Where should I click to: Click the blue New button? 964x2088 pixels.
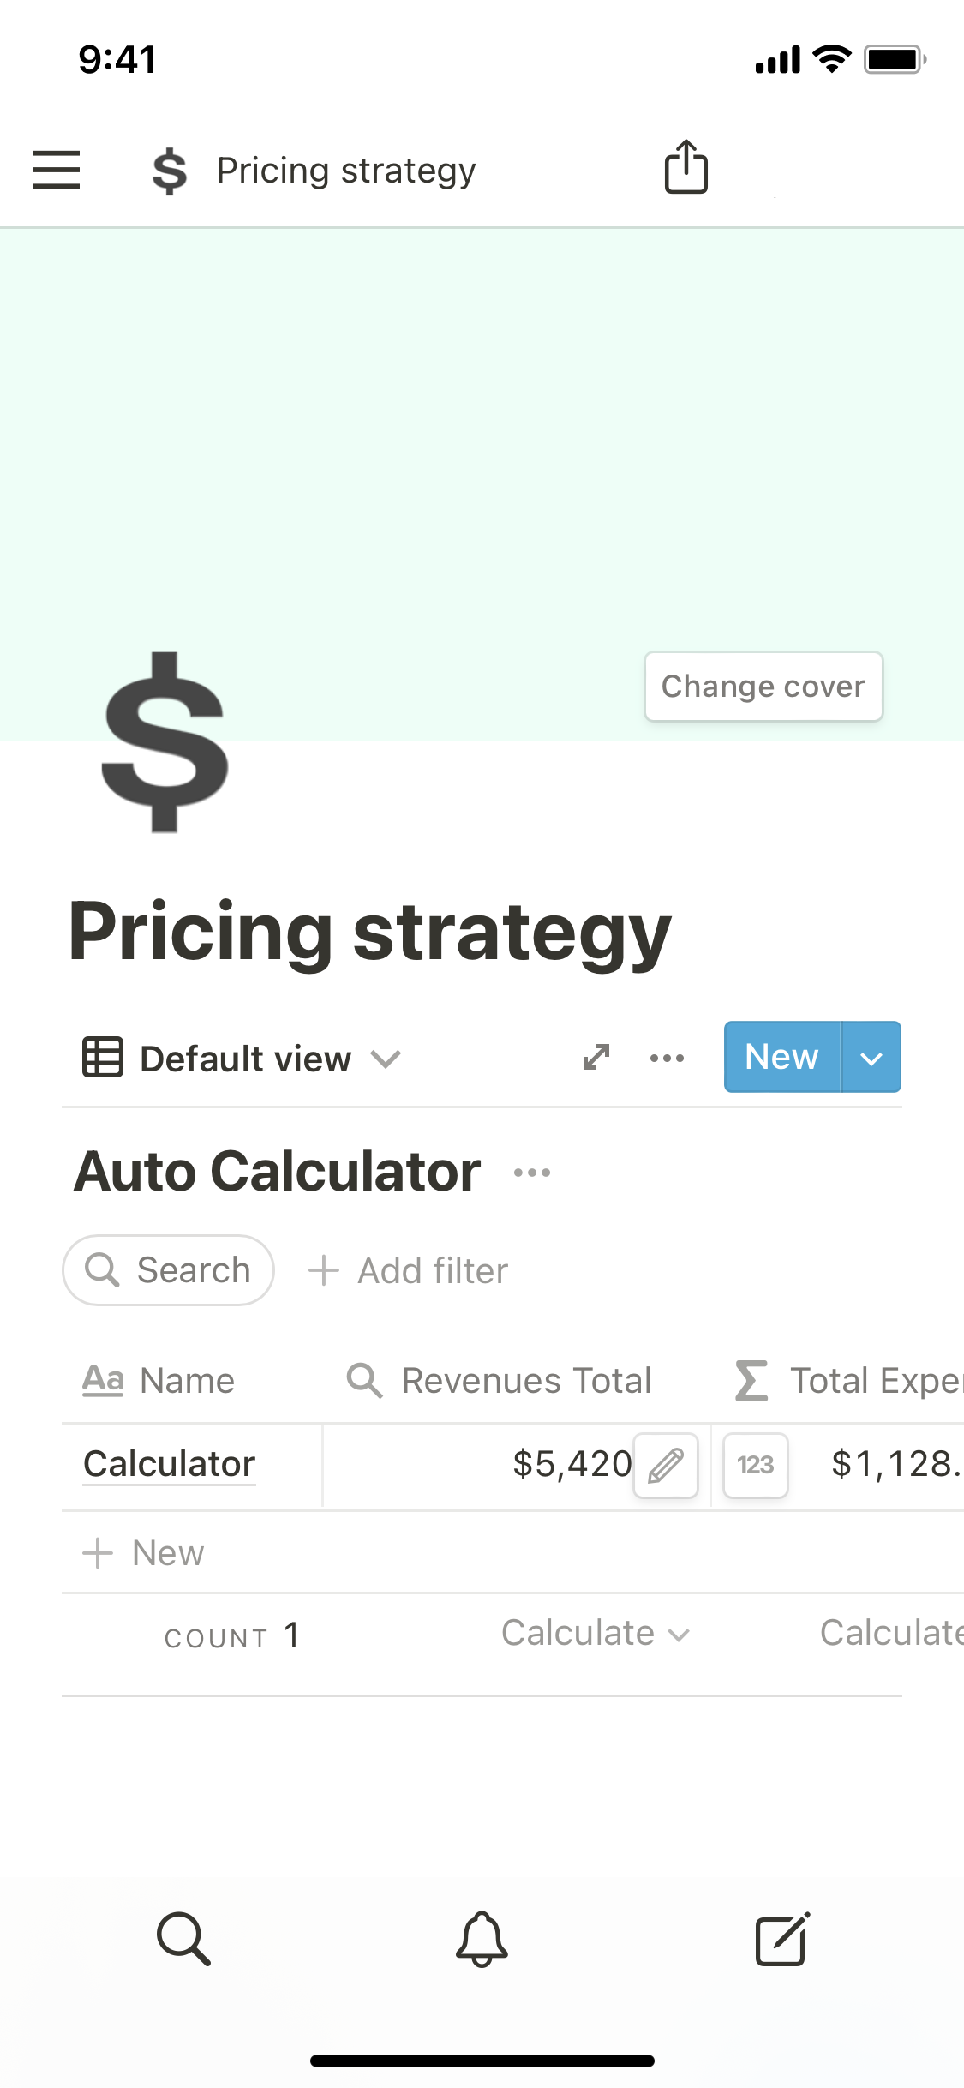(781, 1058)
